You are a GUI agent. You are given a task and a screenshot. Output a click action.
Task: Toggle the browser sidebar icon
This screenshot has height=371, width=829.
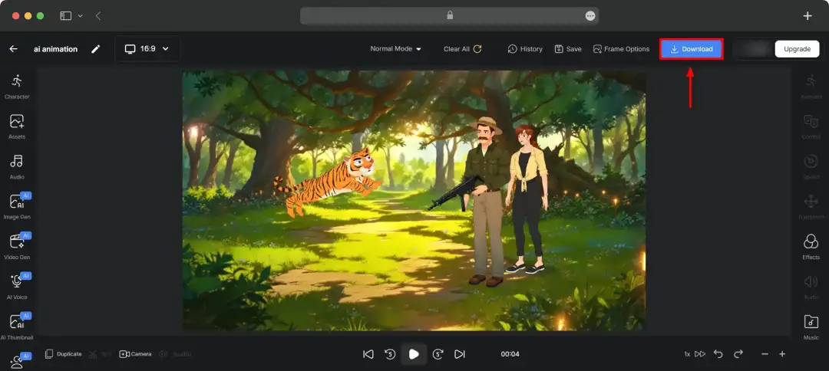tap(65, 16)
